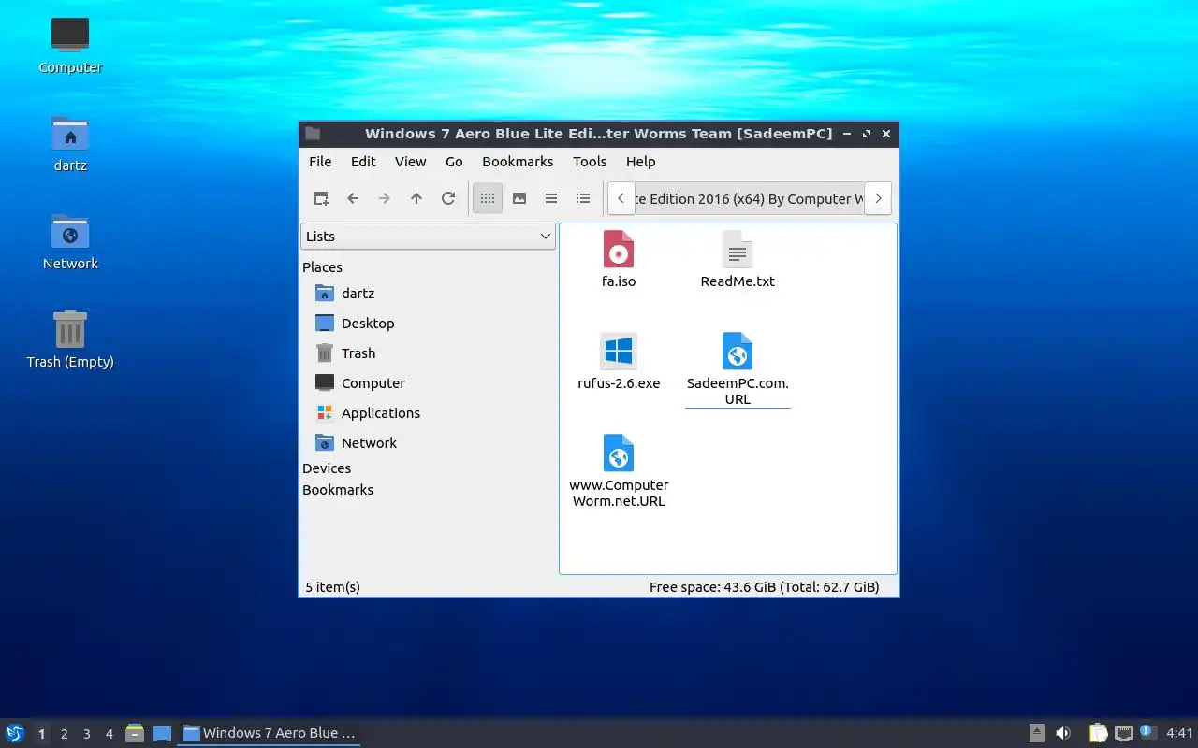Select the rufus-2.6.exe executable icon

click(x=619, y=352)
